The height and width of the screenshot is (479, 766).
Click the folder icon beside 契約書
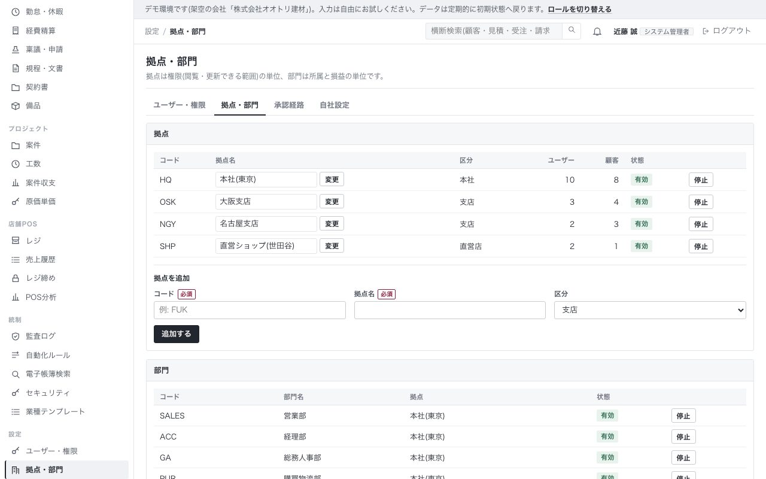[x=16, y=87]
